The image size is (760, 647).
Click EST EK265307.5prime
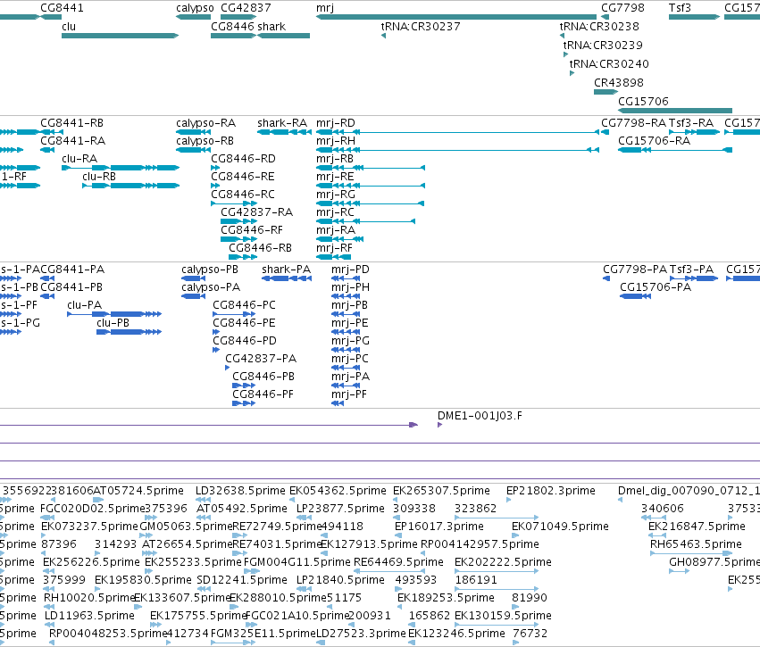click(395, 500)
